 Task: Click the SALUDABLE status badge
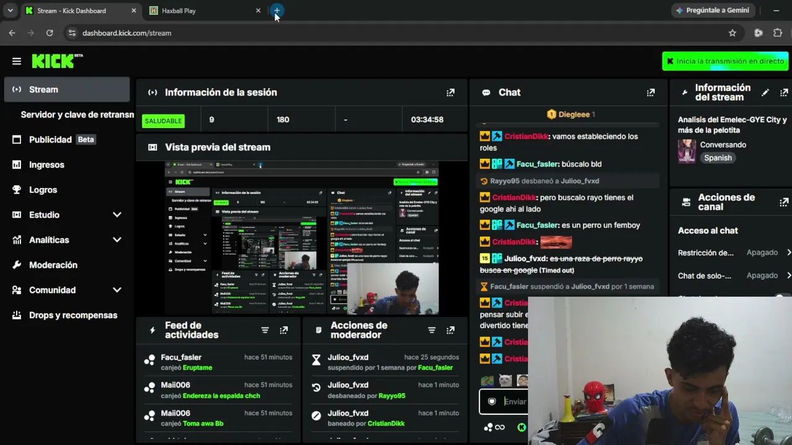(163, 121)
